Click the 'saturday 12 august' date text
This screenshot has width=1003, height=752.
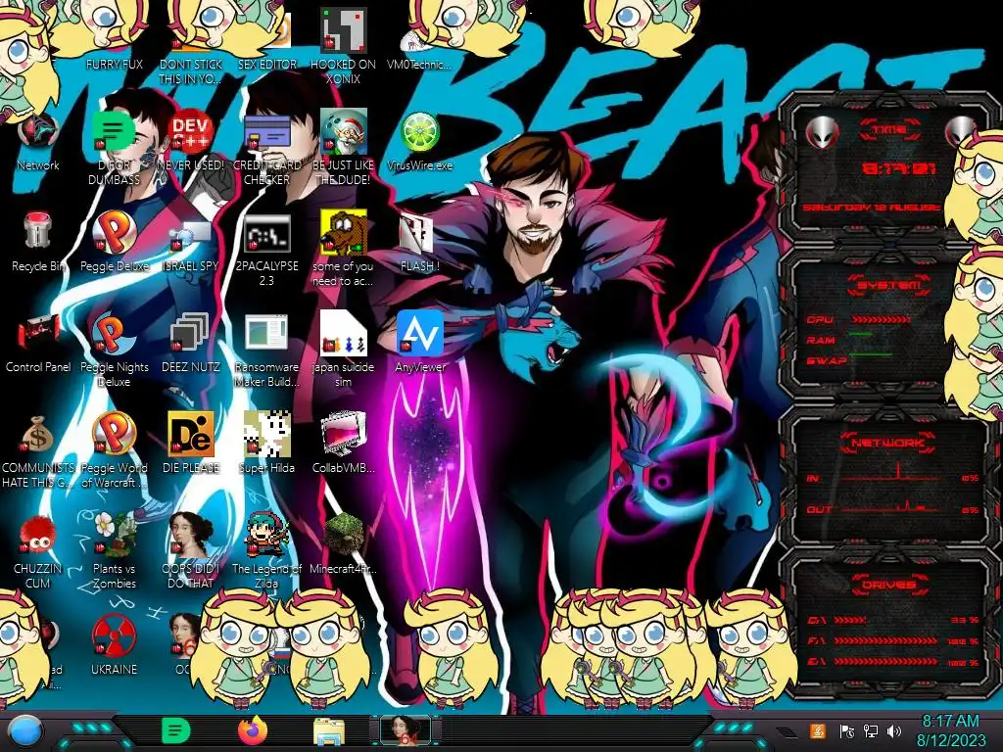[x=872, y=208]
